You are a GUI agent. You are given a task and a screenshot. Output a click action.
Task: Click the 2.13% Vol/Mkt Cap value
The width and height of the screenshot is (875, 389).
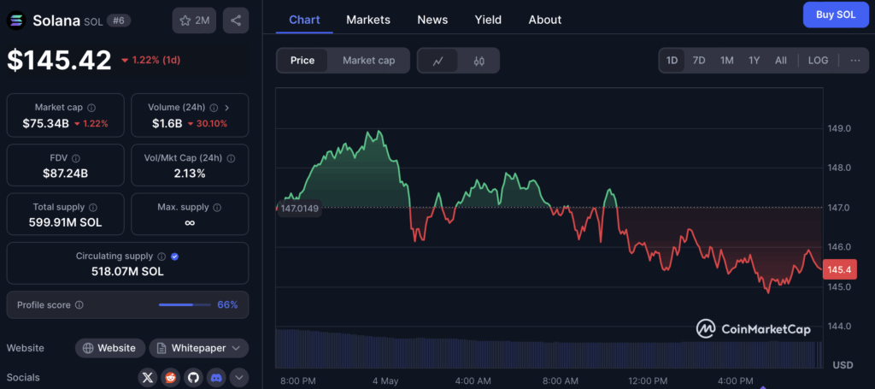point(190,173)
